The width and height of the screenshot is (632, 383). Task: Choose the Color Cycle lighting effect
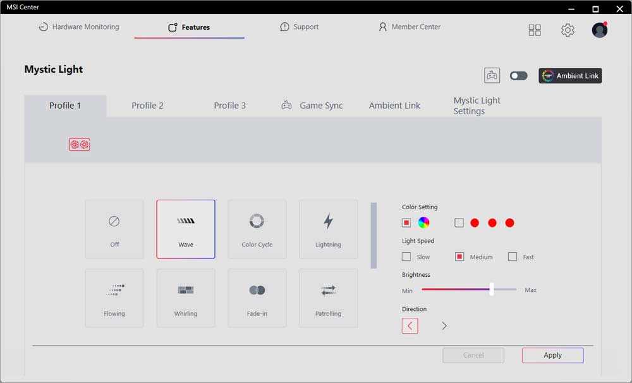point(257,229)
